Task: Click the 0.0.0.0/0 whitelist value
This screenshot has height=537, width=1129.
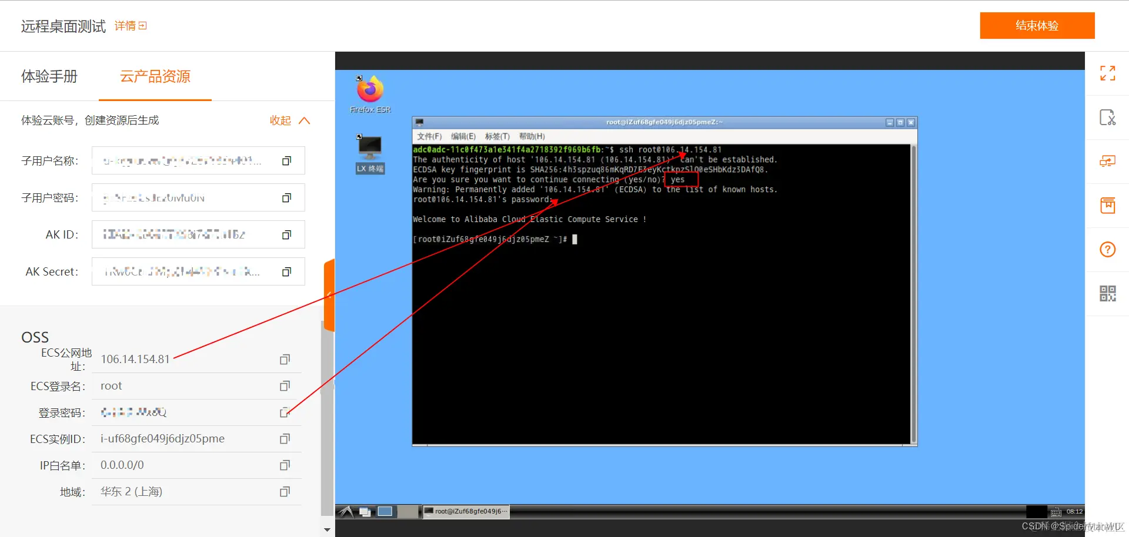Action: click(x=122, y=465)
